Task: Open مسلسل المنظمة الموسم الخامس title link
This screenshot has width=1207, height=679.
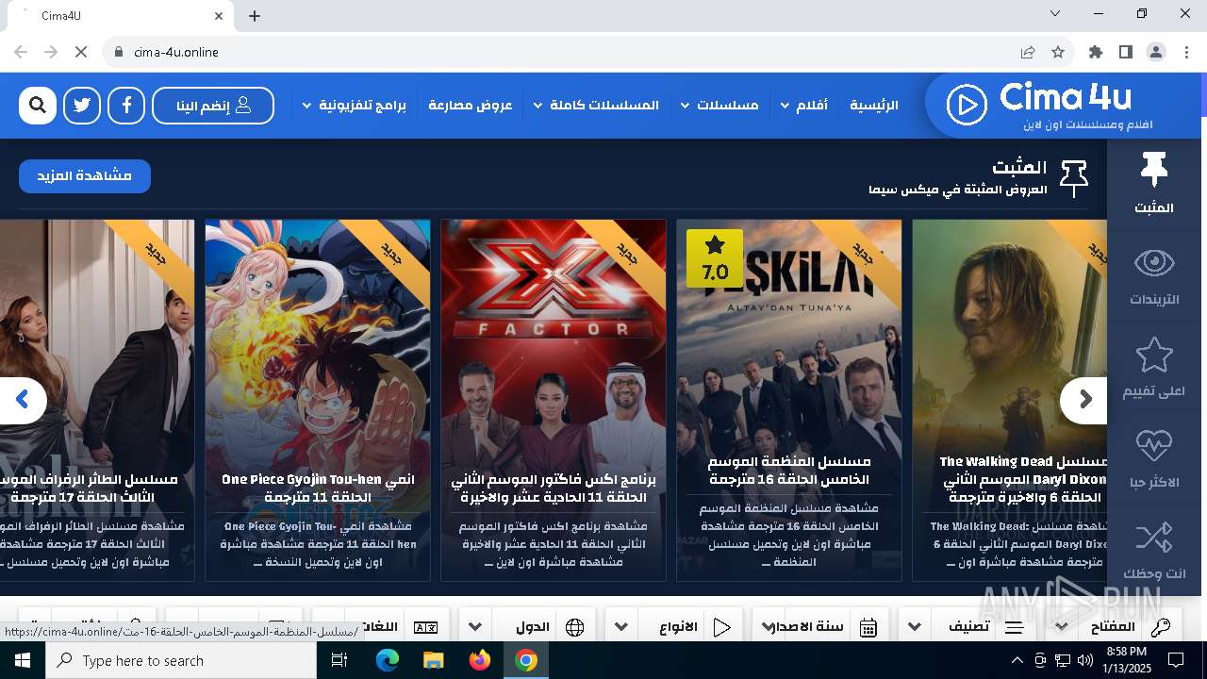Action: 789,471
